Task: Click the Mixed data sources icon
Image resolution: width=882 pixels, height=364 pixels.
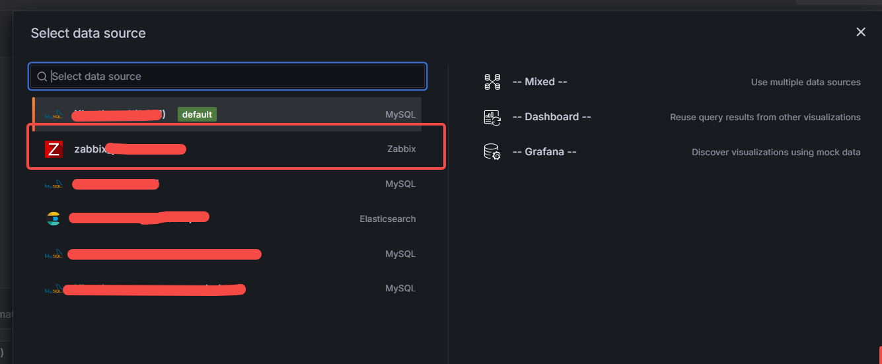Action: (x=492, y=82)
